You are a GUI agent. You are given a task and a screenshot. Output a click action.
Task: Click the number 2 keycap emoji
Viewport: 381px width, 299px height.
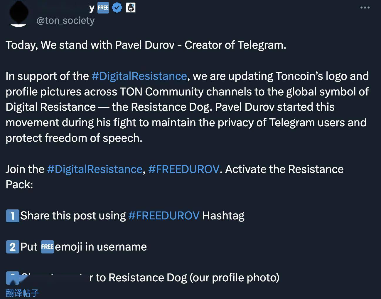click(x=13, y=247)
